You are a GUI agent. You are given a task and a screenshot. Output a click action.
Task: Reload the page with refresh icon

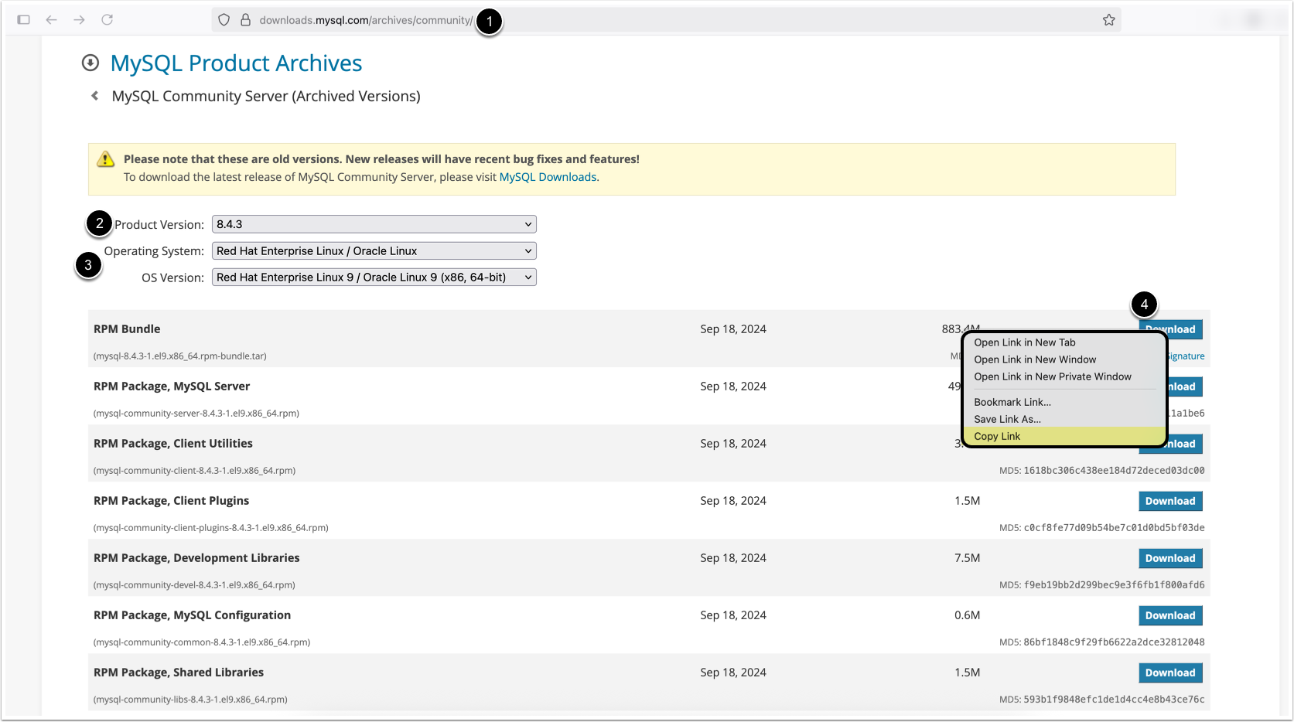pos(108,20)
